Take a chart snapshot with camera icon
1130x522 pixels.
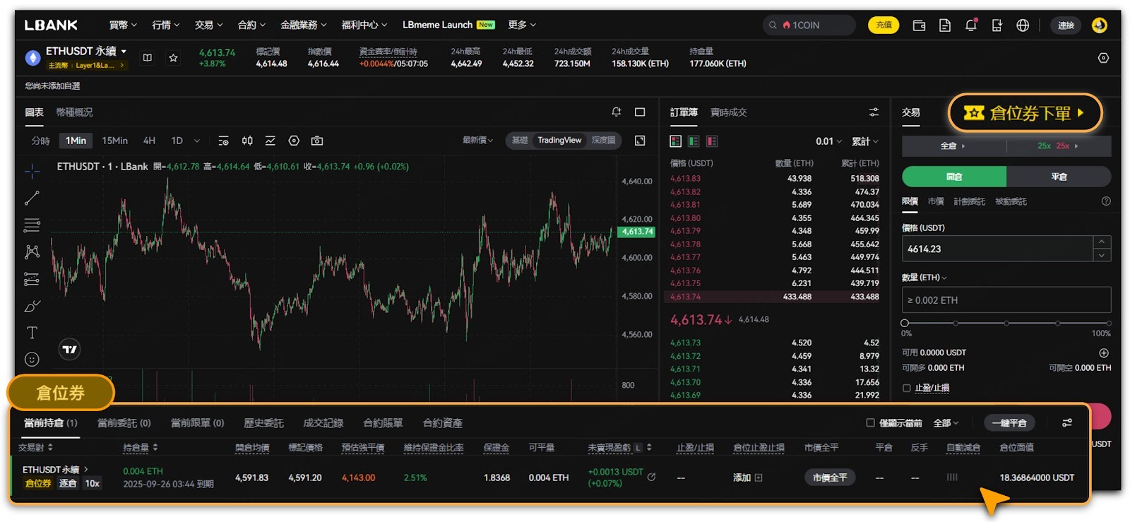pos(317,141)
